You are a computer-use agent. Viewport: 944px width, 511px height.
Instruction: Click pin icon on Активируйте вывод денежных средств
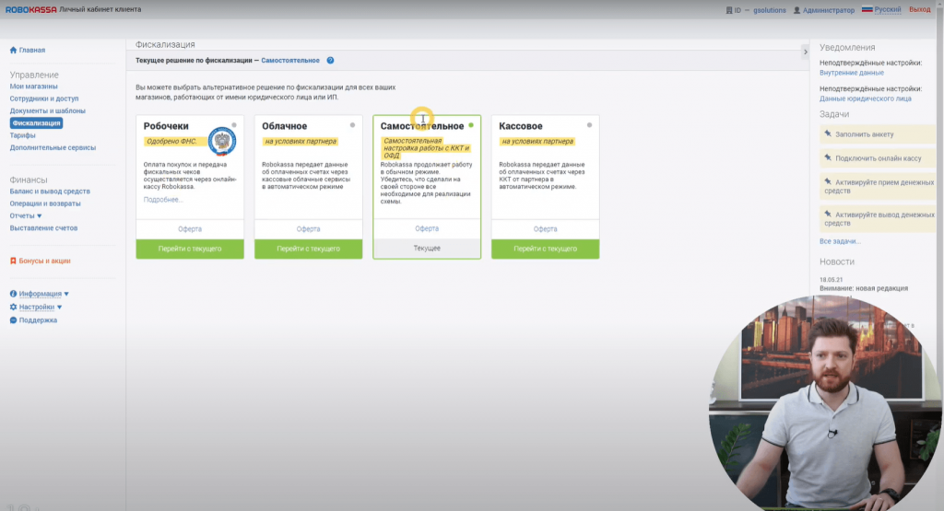tap(828, 214)
